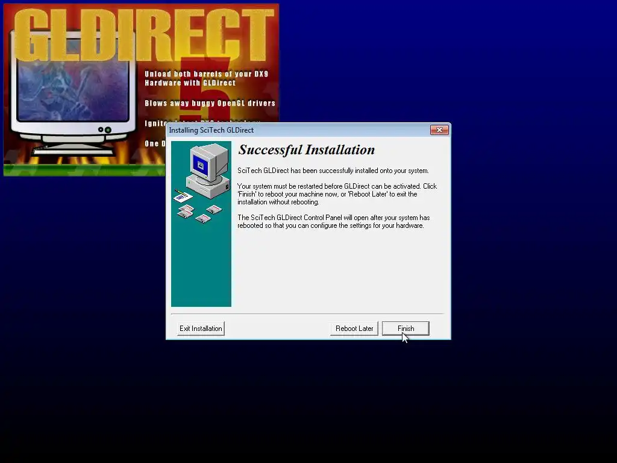Click the GLDIRECT logo on splash banner

[x=144, y=34]
